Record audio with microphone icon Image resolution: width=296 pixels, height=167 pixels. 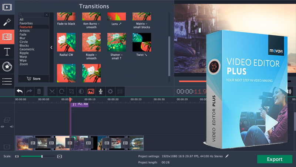[101, 91]
